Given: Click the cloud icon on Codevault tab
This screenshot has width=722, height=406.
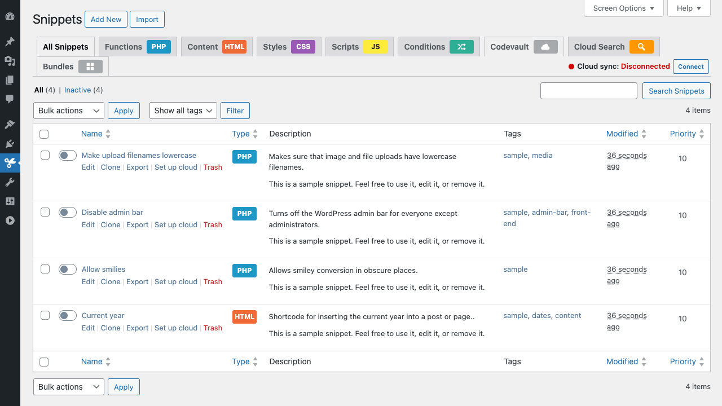Looking at the screenshot, I should 545,47.
